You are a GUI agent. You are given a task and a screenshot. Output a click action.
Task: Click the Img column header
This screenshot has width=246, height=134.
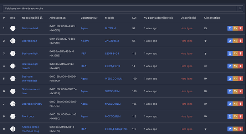pyautogui.click(x=12, y=18)
